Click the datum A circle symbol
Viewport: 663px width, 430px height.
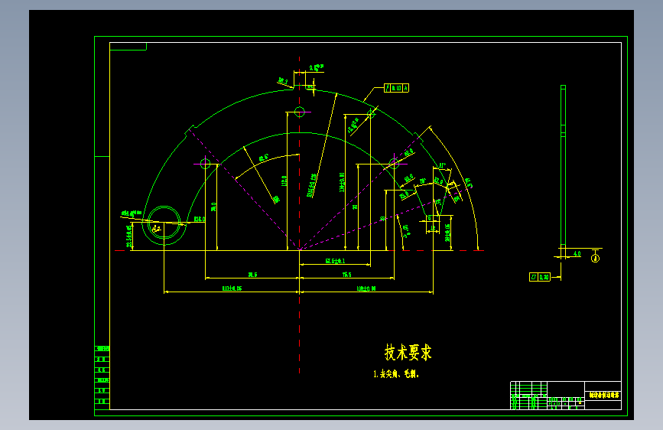(x=596, y=258)
